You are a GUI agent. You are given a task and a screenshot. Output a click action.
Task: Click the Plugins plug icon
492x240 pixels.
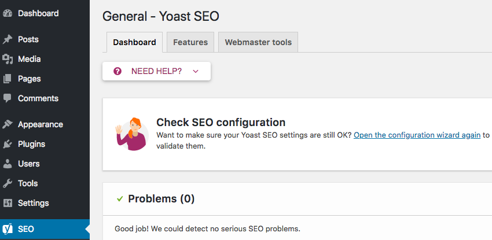point(7,144)
